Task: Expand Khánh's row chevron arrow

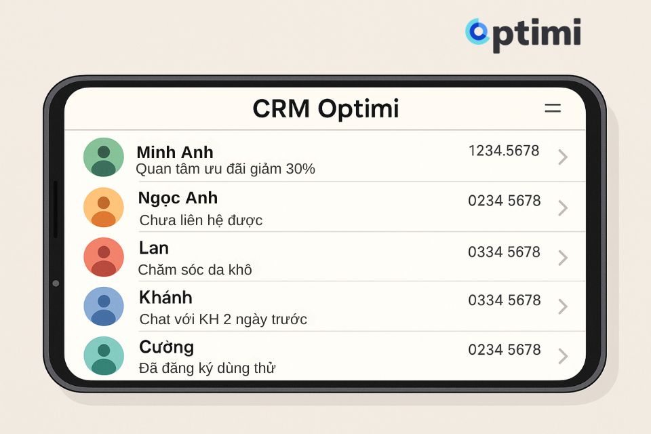Action: coord(563,307)
